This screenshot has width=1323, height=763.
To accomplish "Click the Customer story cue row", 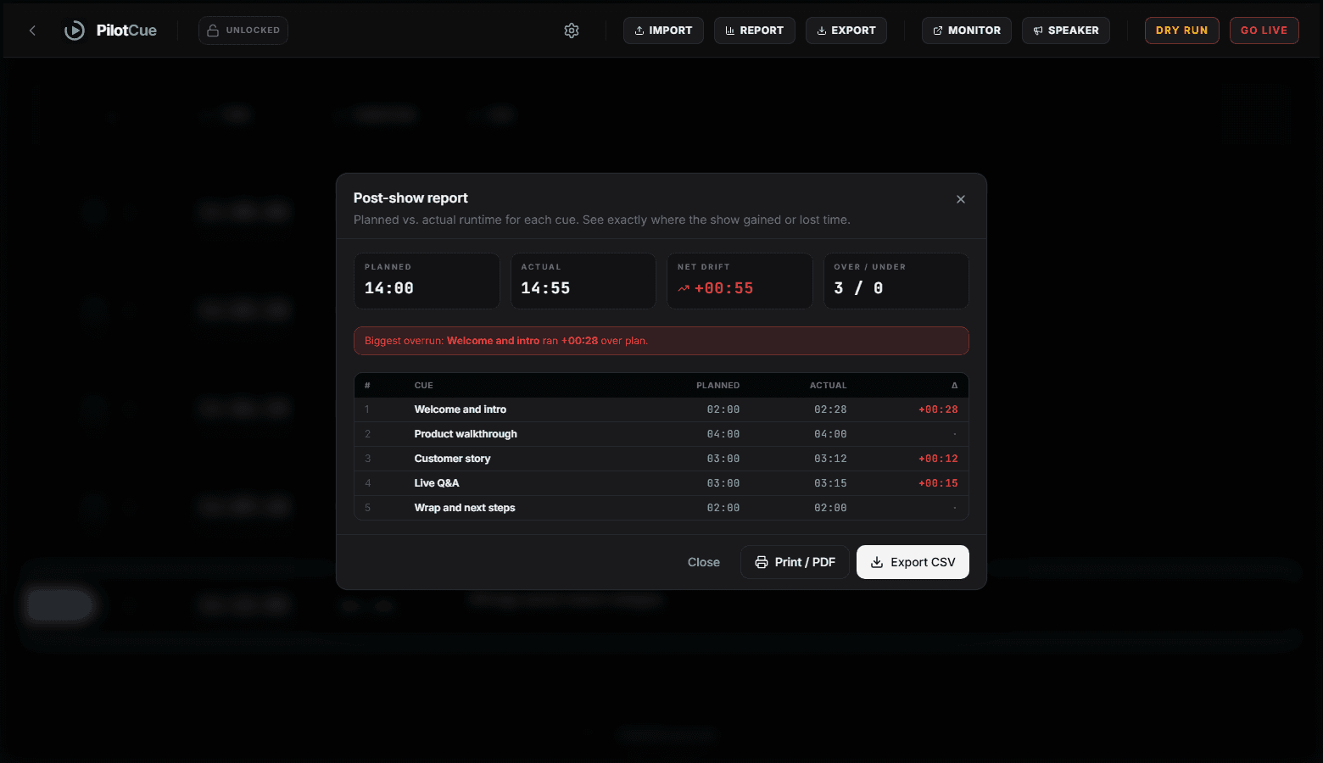I will 661,459.
